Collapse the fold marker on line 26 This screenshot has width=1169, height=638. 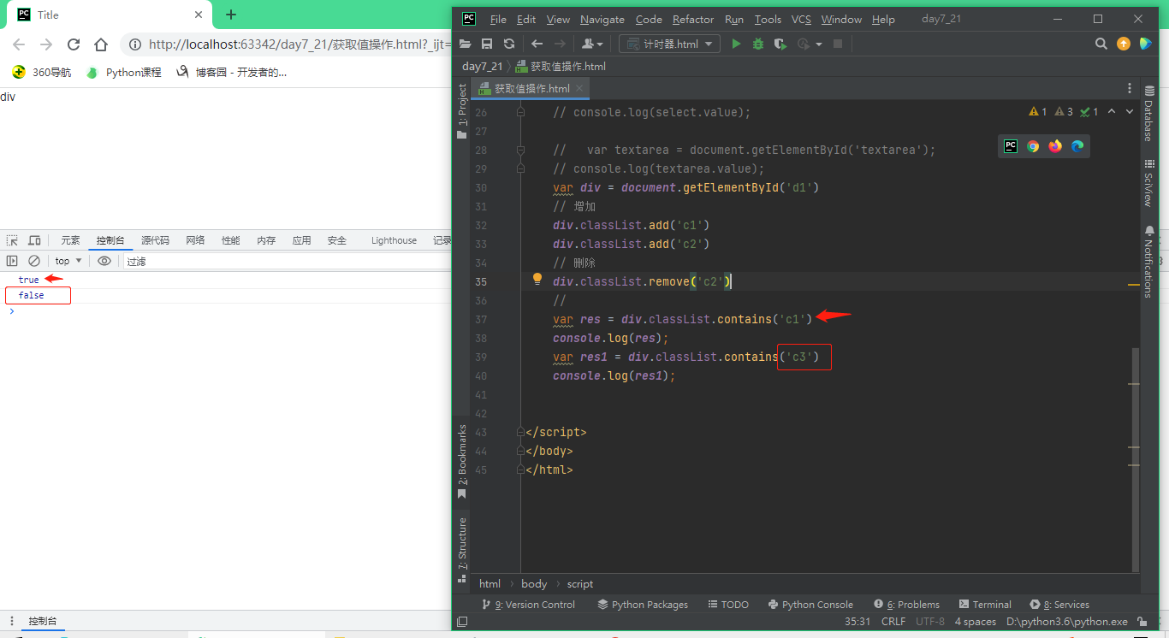[x=520, y=112]
